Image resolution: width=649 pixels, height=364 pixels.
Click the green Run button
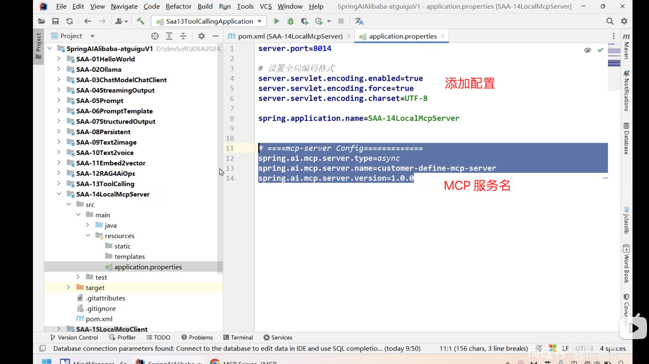click(277, 21)
